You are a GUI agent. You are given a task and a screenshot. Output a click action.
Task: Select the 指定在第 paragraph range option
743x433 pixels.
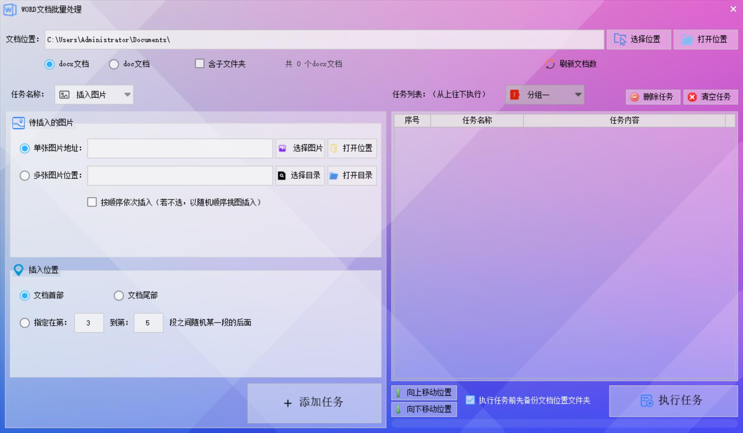coord(25,323)
